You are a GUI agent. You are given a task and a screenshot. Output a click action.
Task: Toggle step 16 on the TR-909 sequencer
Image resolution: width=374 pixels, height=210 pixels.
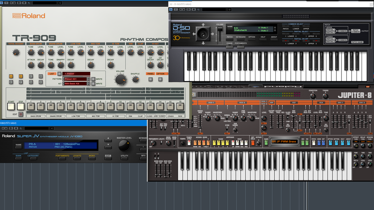180,106
